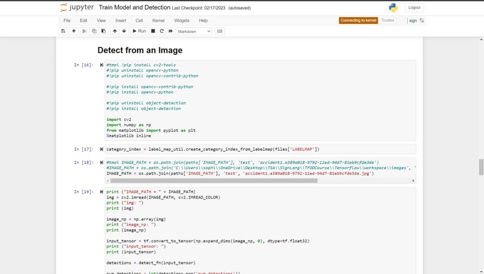This screenshot has width=484, height=274.
Task: Copy selected cells icon
Action: 94,31
